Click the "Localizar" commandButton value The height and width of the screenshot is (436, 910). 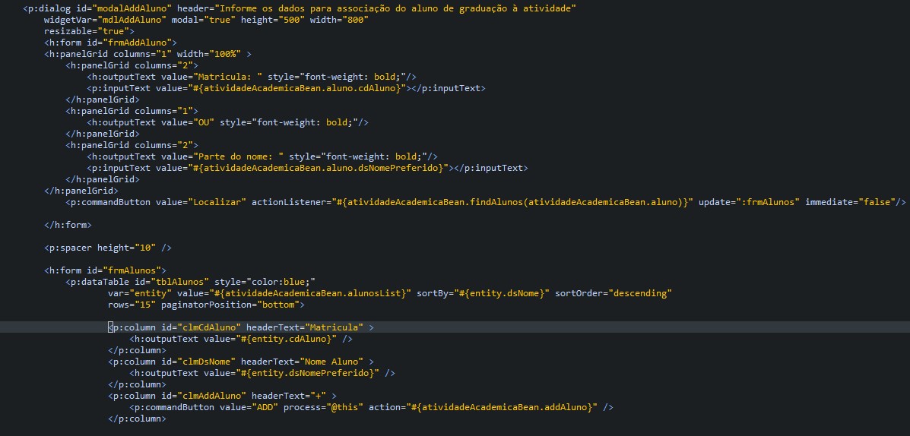(220, 202)
